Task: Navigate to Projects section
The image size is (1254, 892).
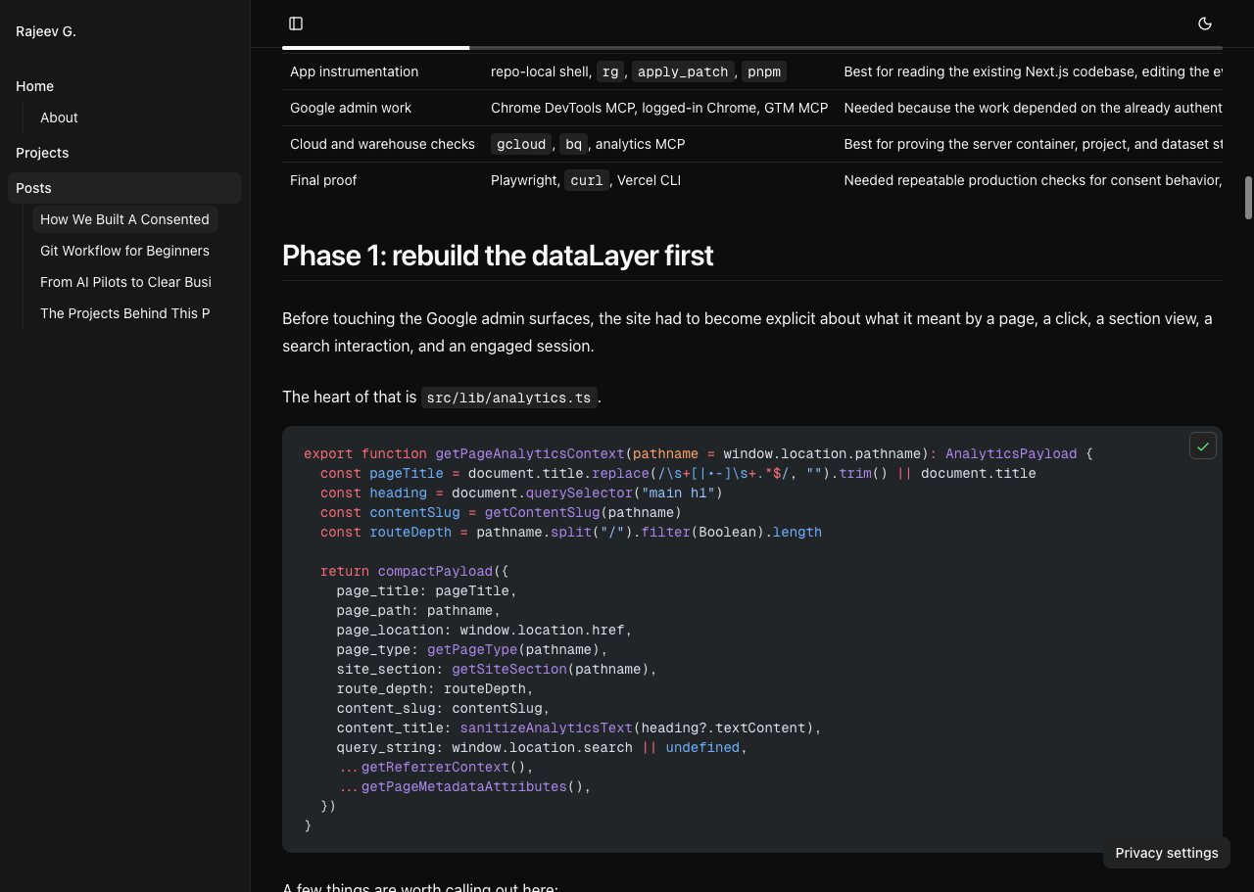Action: point(42,153)
